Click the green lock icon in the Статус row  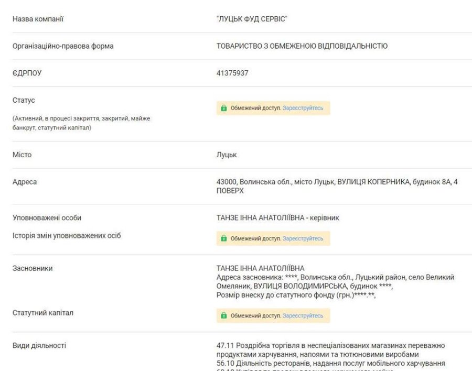[224, 108]
